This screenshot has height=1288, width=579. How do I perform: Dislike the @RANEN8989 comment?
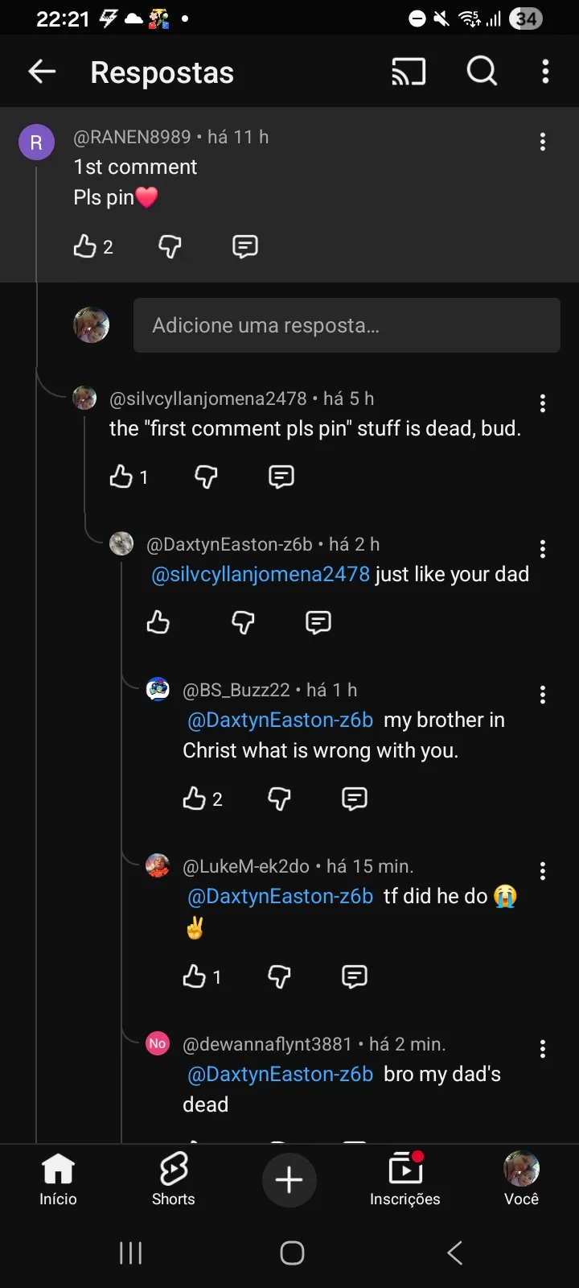point(170,246)
